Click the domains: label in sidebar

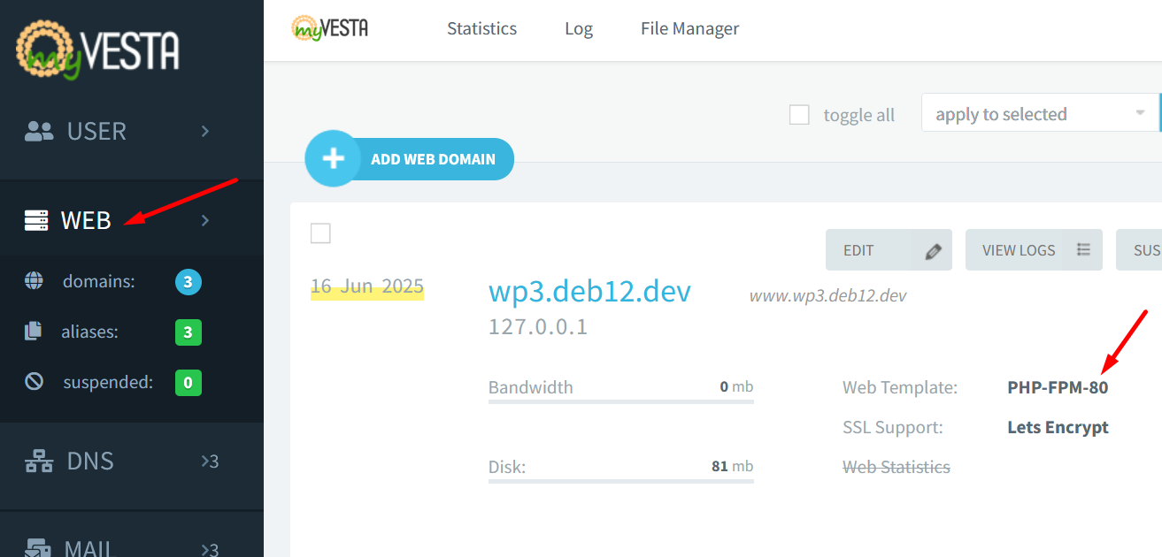click(x=99, y=282)
